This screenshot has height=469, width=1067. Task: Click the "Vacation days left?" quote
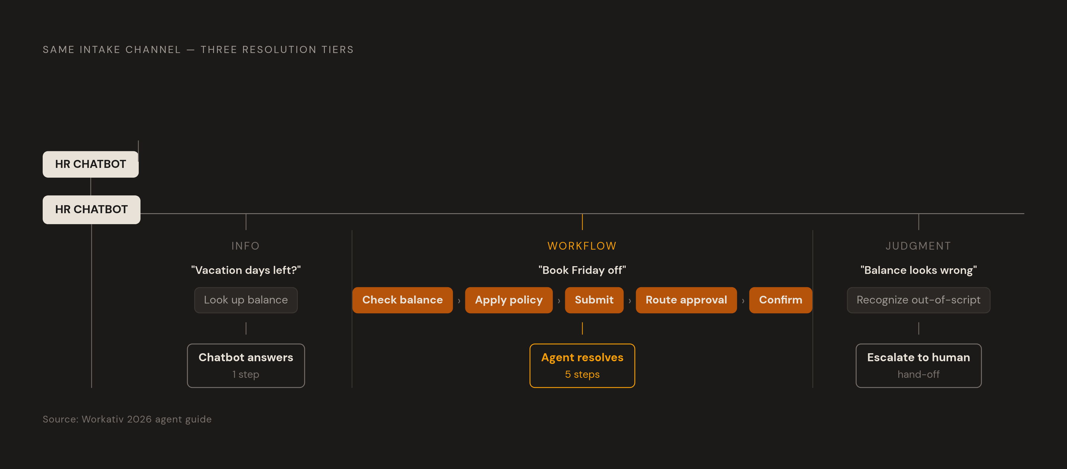(246, 270)
